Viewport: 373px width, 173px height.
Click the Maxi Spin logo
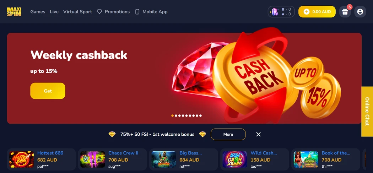click(x=14, y=12)
